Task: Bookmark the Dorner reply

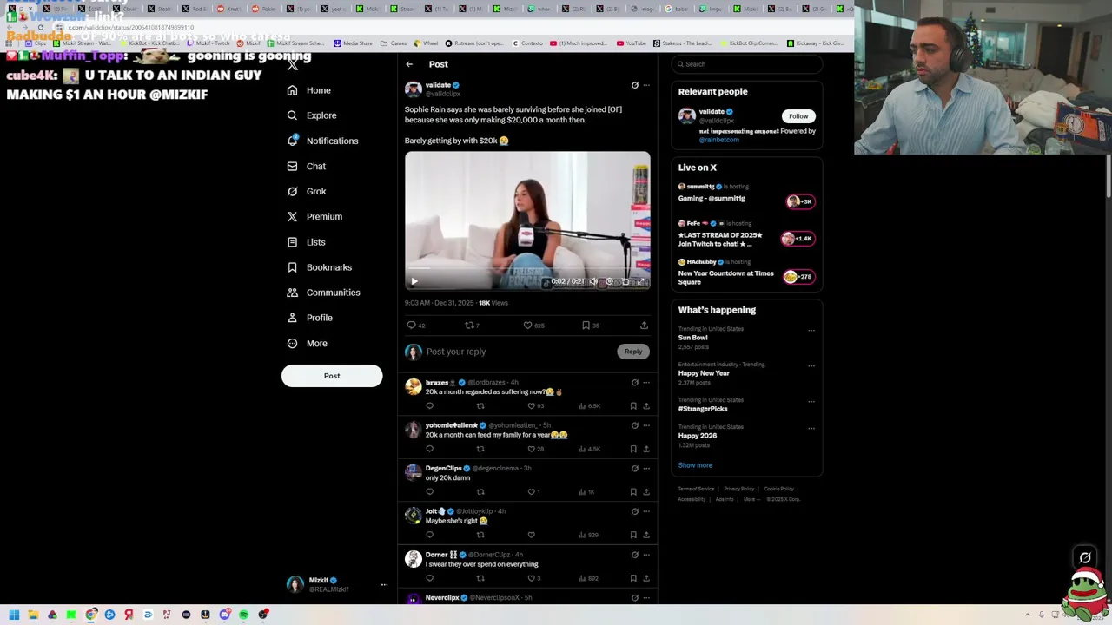Action: point(633,578)
